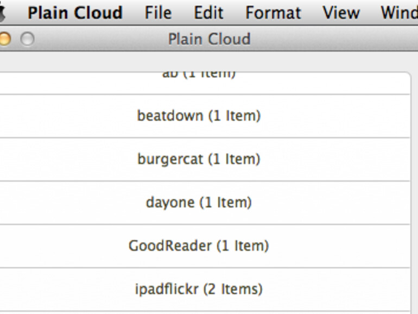Click the gray zoom button in title bar
Screen dimensions: 418x314
pos(27,39)
